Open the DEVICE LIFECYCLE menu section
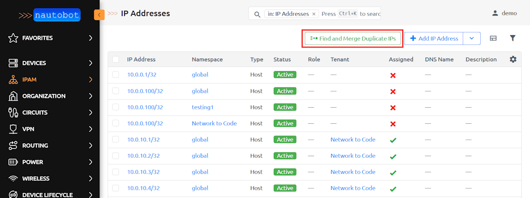Viewport: 530px width, 198px height. [50, 194]
